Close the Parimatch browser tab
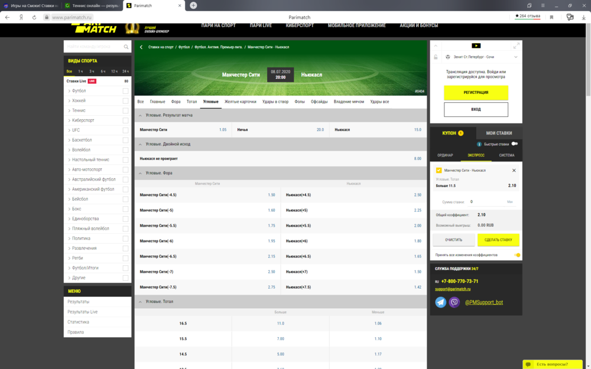Image resolution: width=591 pixels, height=369 pixels. coord(180,6)
